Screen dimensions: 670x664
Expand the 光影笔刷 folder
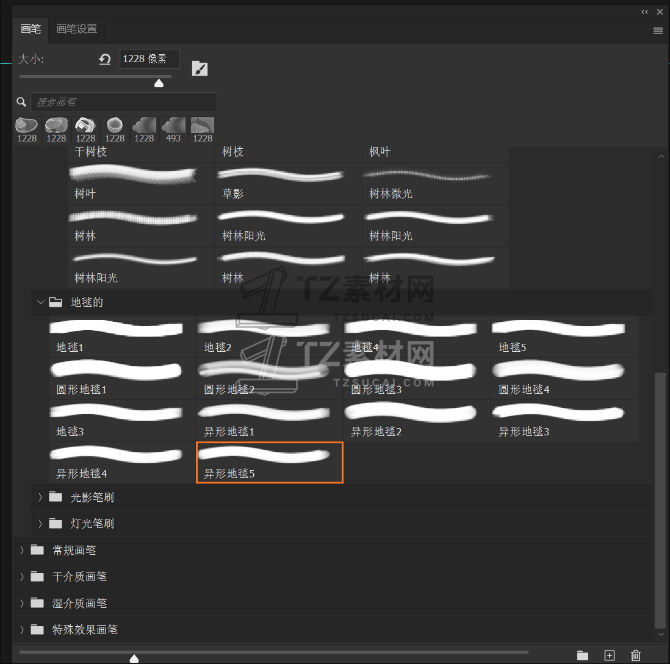click(40, 497)
